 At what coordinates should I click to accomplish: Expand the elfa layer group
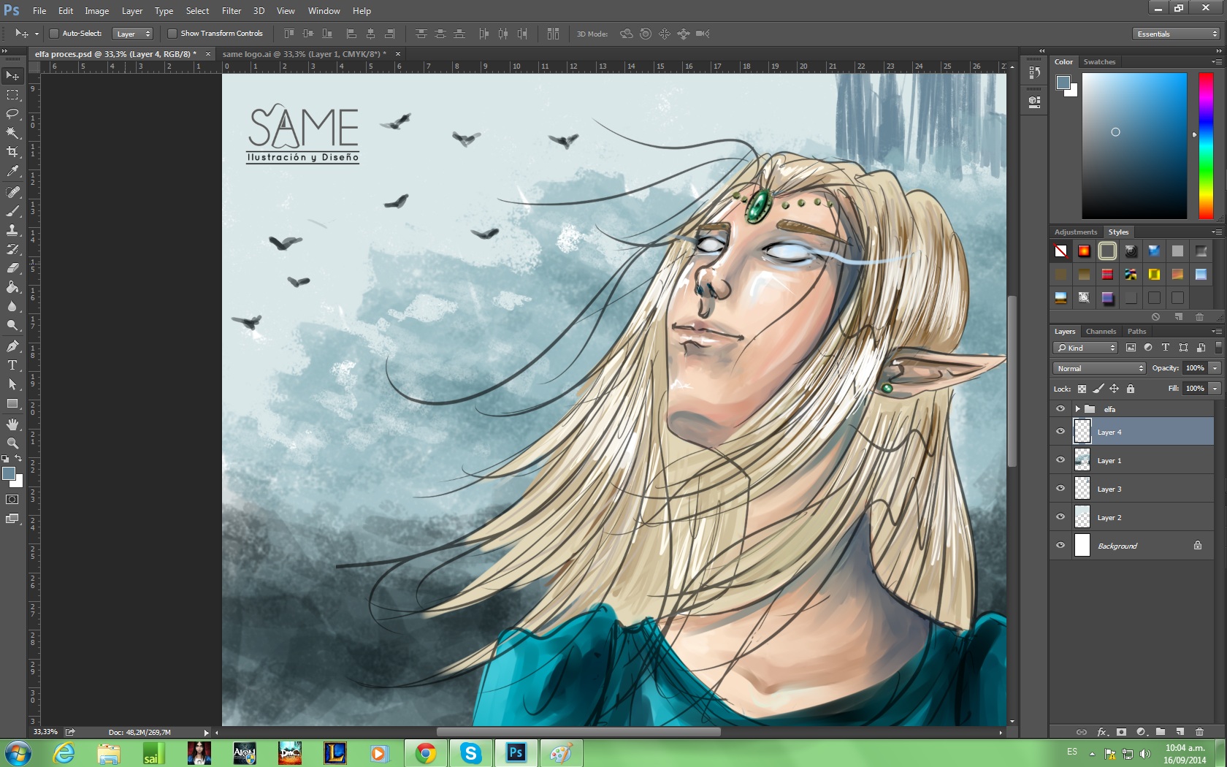pyautogui.click(x=1077, y=409)
